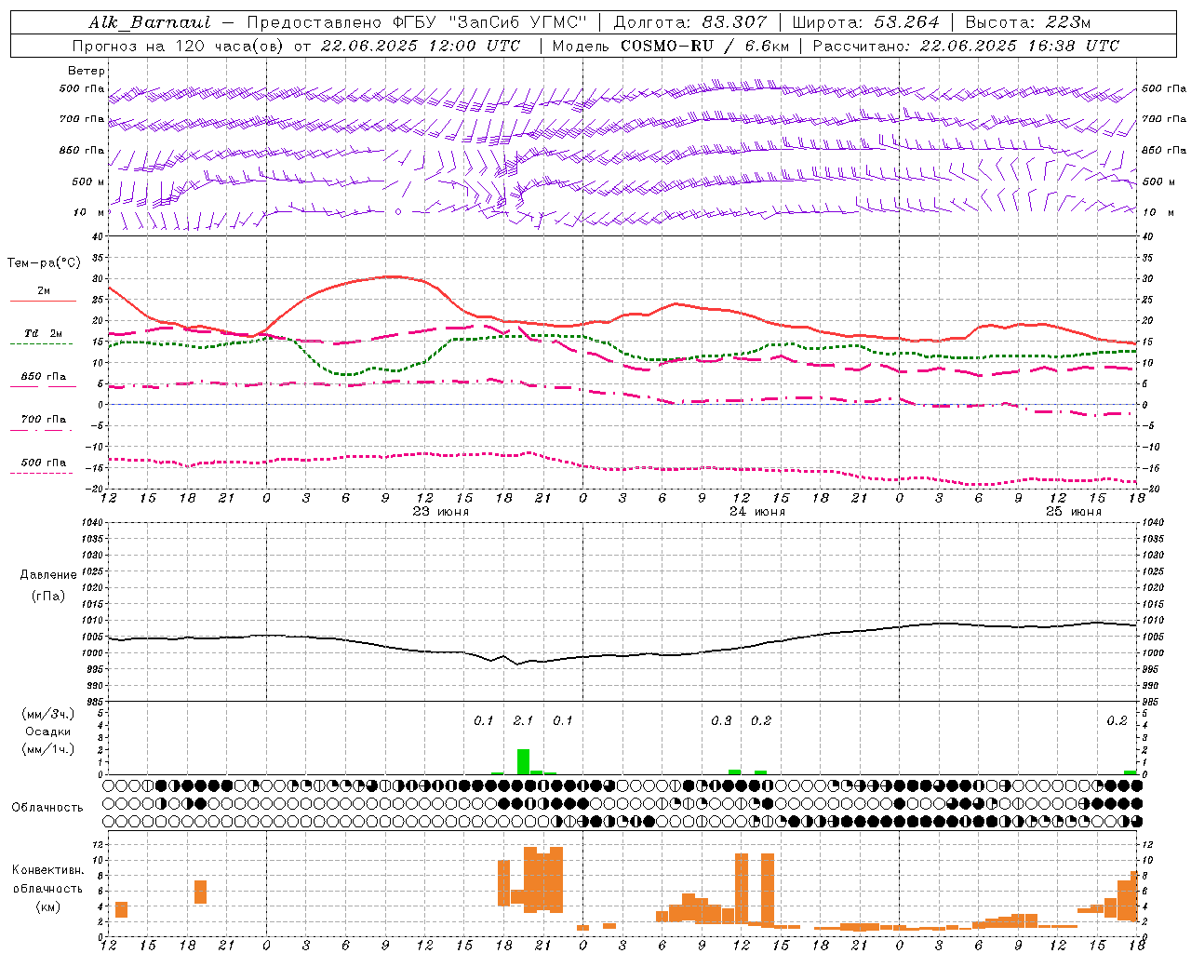Click the text Предоставлено ФГБУ "ЗапСиб УГМС"
The height and width of the screenshot is (953, 1191).
pyautogui.click(x=417, y=22)
